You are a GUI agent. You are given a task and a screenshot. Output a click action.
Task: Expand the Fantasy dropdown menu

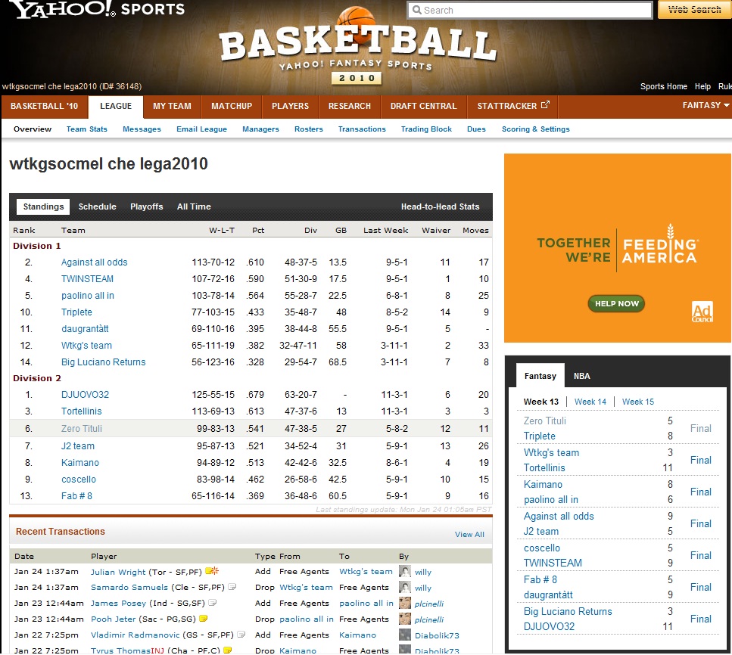pyautogui.click(x=706, y=106)
